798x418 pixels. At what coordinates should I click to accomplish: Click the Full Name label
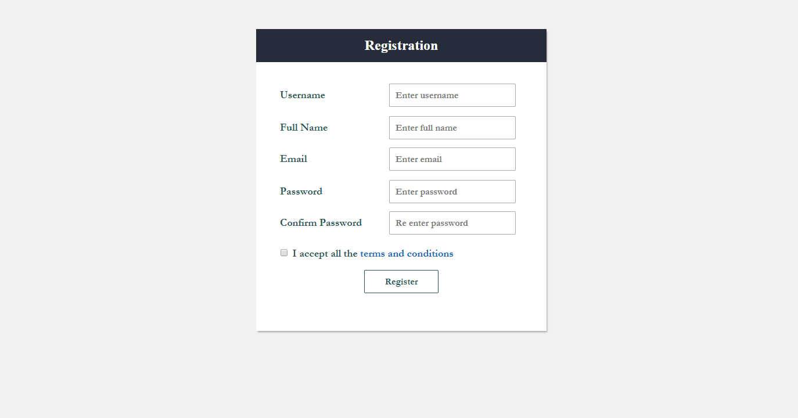click(304, 128)
